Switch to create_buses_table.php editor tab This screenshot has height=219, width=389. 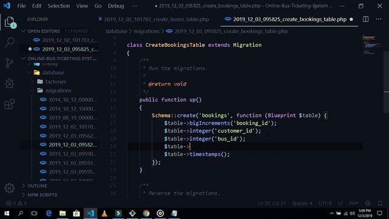(154, 19)
